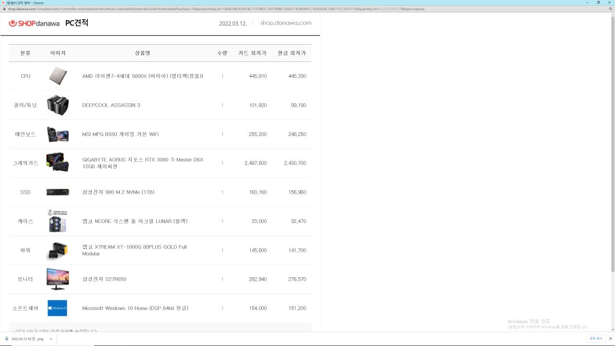Click the shop.danawa.com text in header
615x346 pixels.
pos(286,23)
